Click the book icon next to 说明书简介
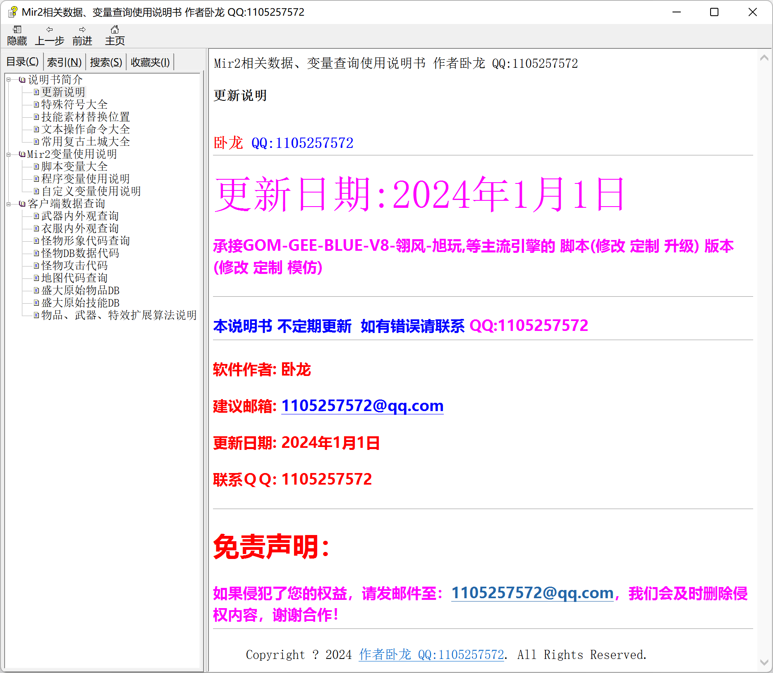The height and width of the screenshot is (673, 773). pos(22,80)
